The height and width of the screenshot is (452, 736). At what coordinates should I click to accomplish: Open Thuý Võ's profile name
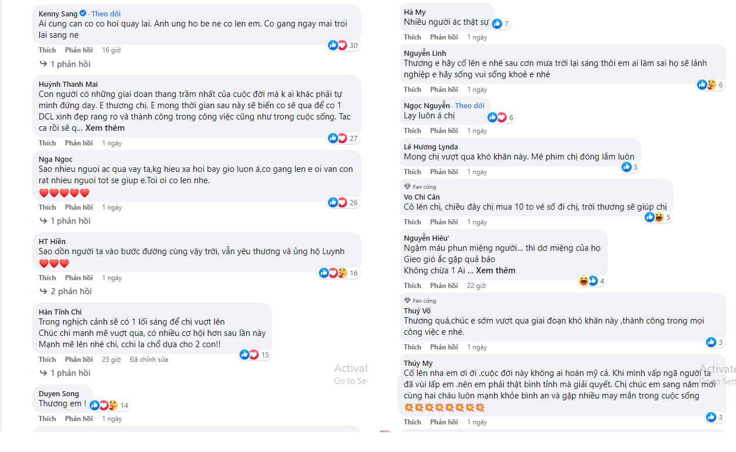click(x=417, y=311)
